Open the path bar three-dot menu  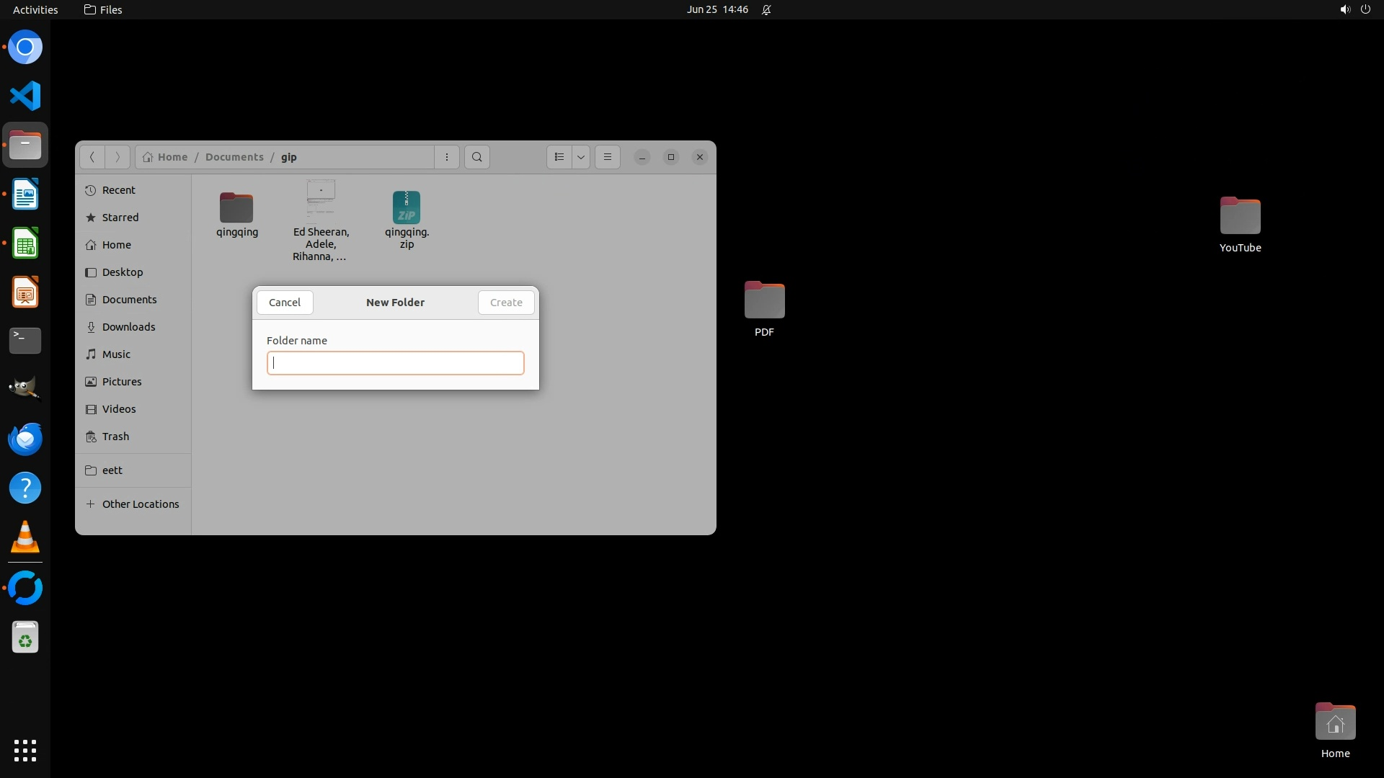pyautogui.click(x=447, y=157)
